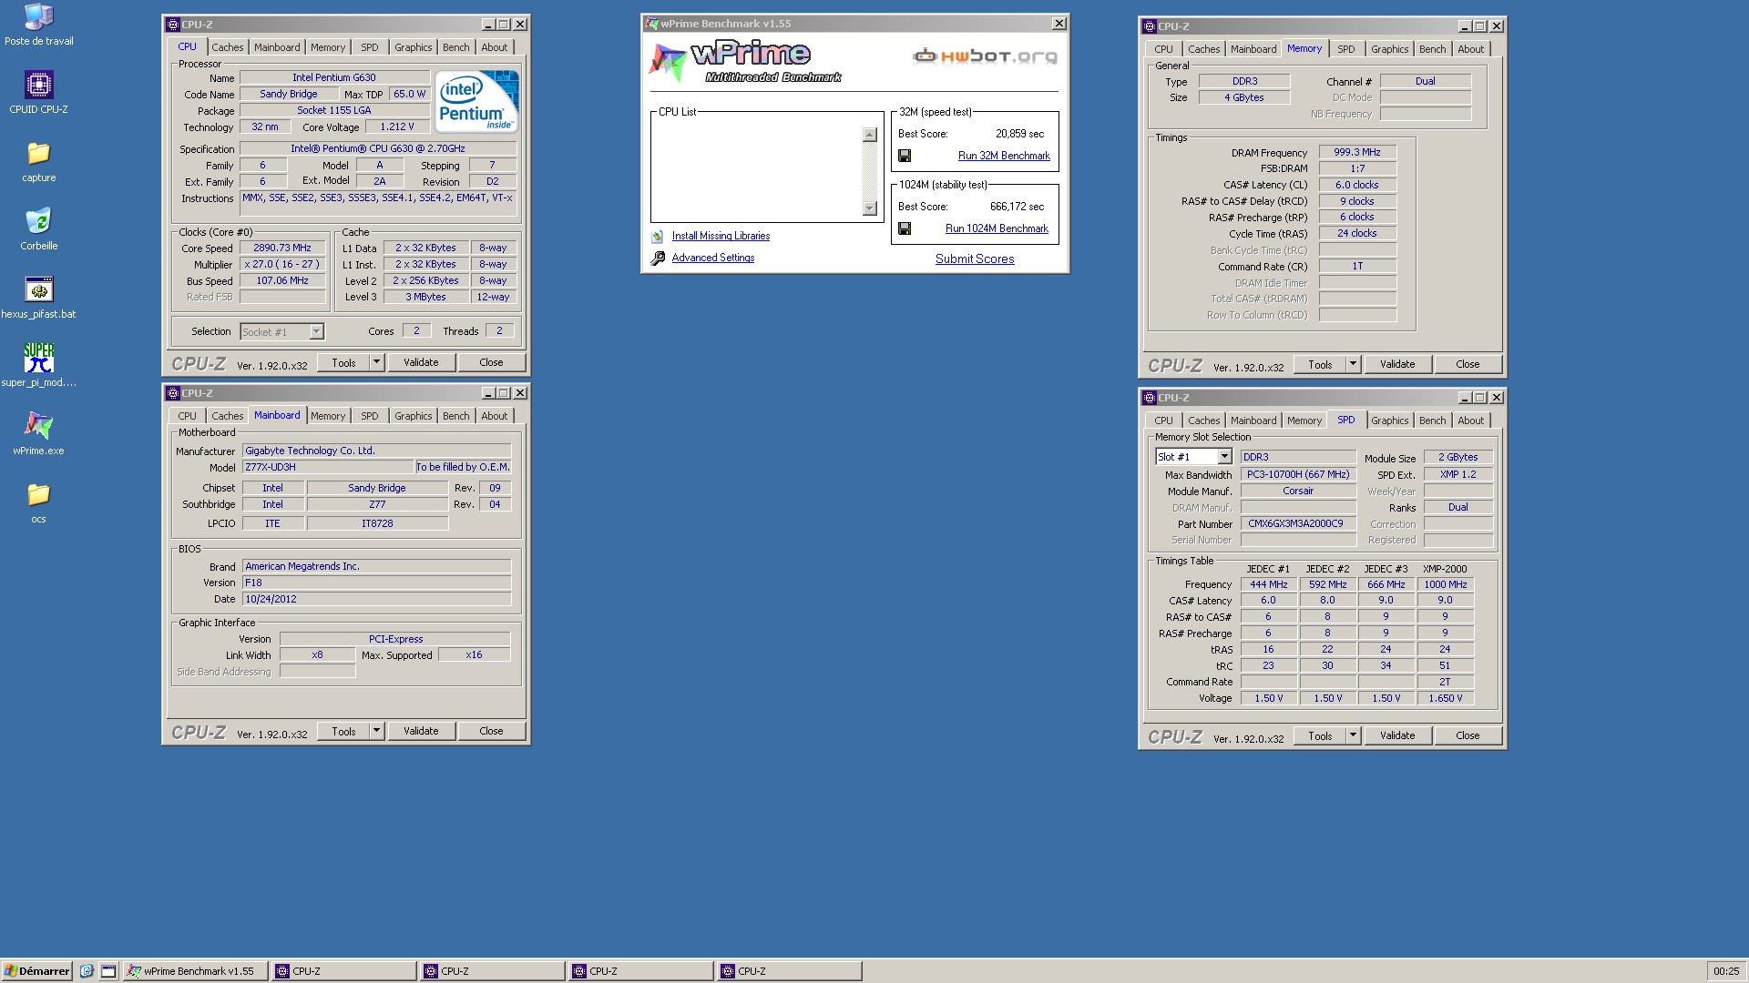Image resolution: width=1749 pixels, height=983 pixels.
Task: Click Tools button in SPD window
Action: (x=1320, y=735)
